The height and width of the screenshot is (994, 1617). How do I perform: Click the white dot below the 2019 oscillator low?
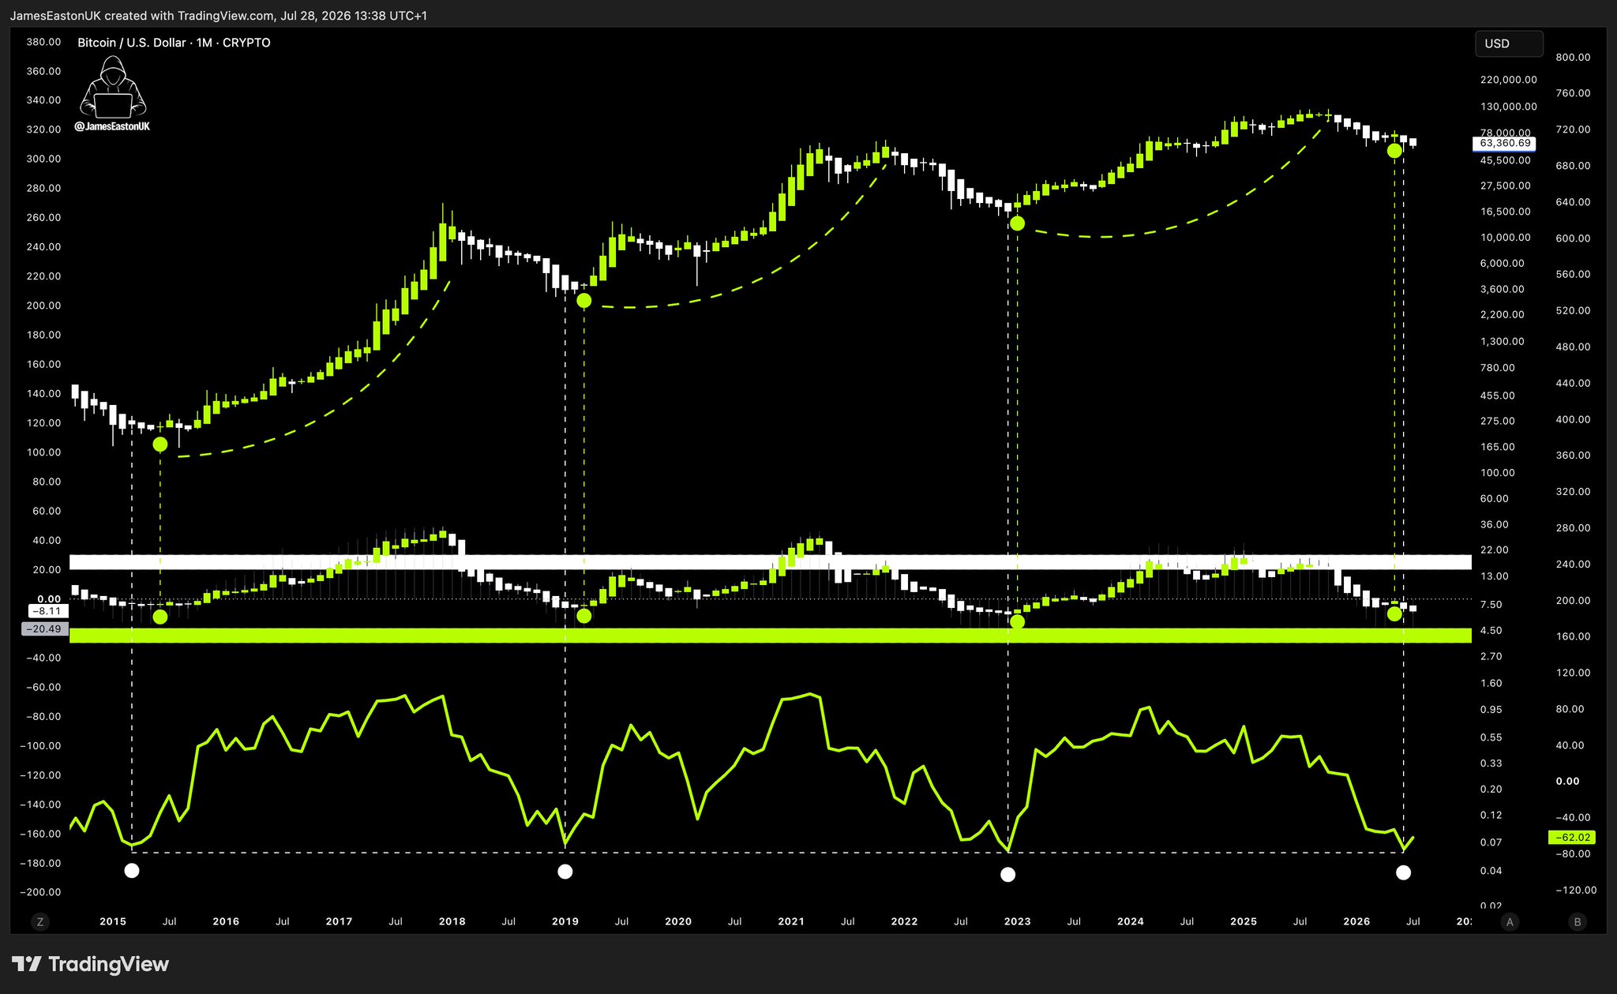coord(565,872)
